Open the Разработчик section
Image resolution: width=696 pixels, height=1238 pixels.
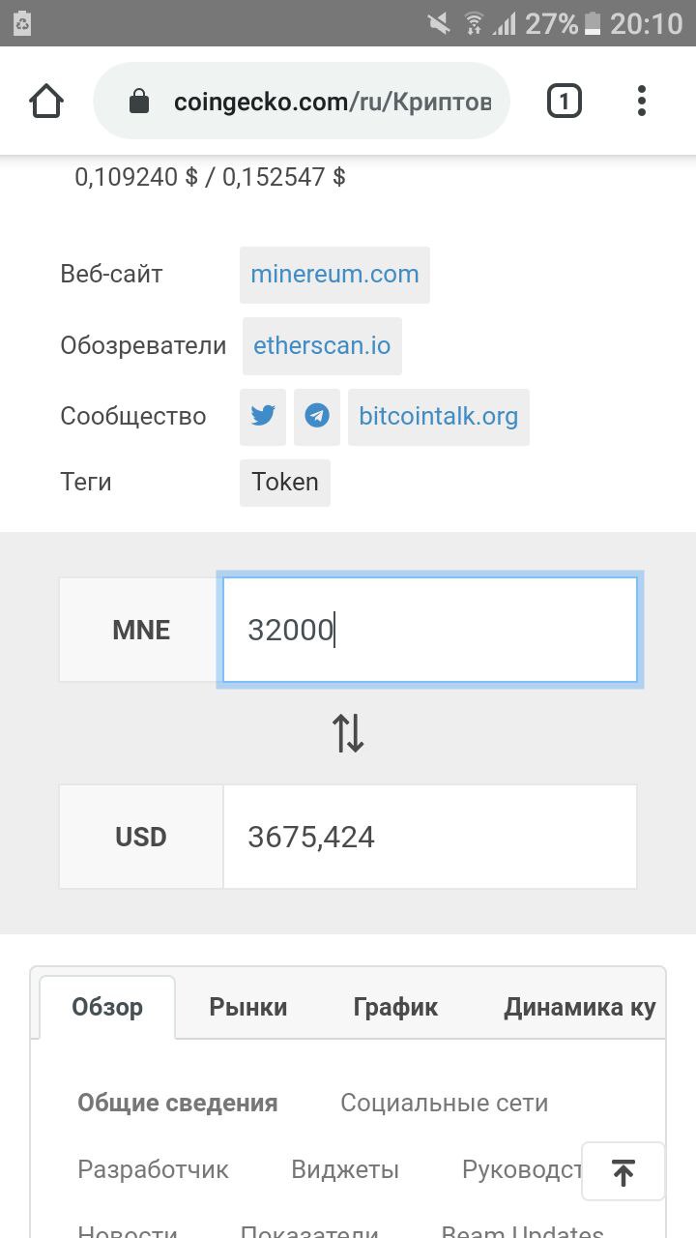[153, 1169]
